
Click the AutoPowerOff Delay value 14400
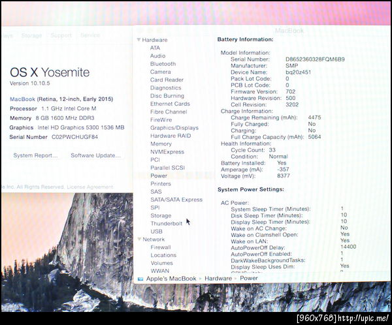coord(348,247)
